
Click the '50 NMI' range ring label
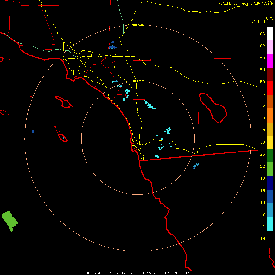(x=138, y=81)
